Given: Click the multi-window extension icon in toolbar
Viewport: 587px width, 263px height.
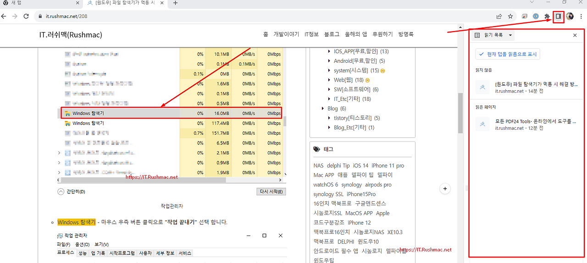Looking at the screenshot, I should 525,16.
